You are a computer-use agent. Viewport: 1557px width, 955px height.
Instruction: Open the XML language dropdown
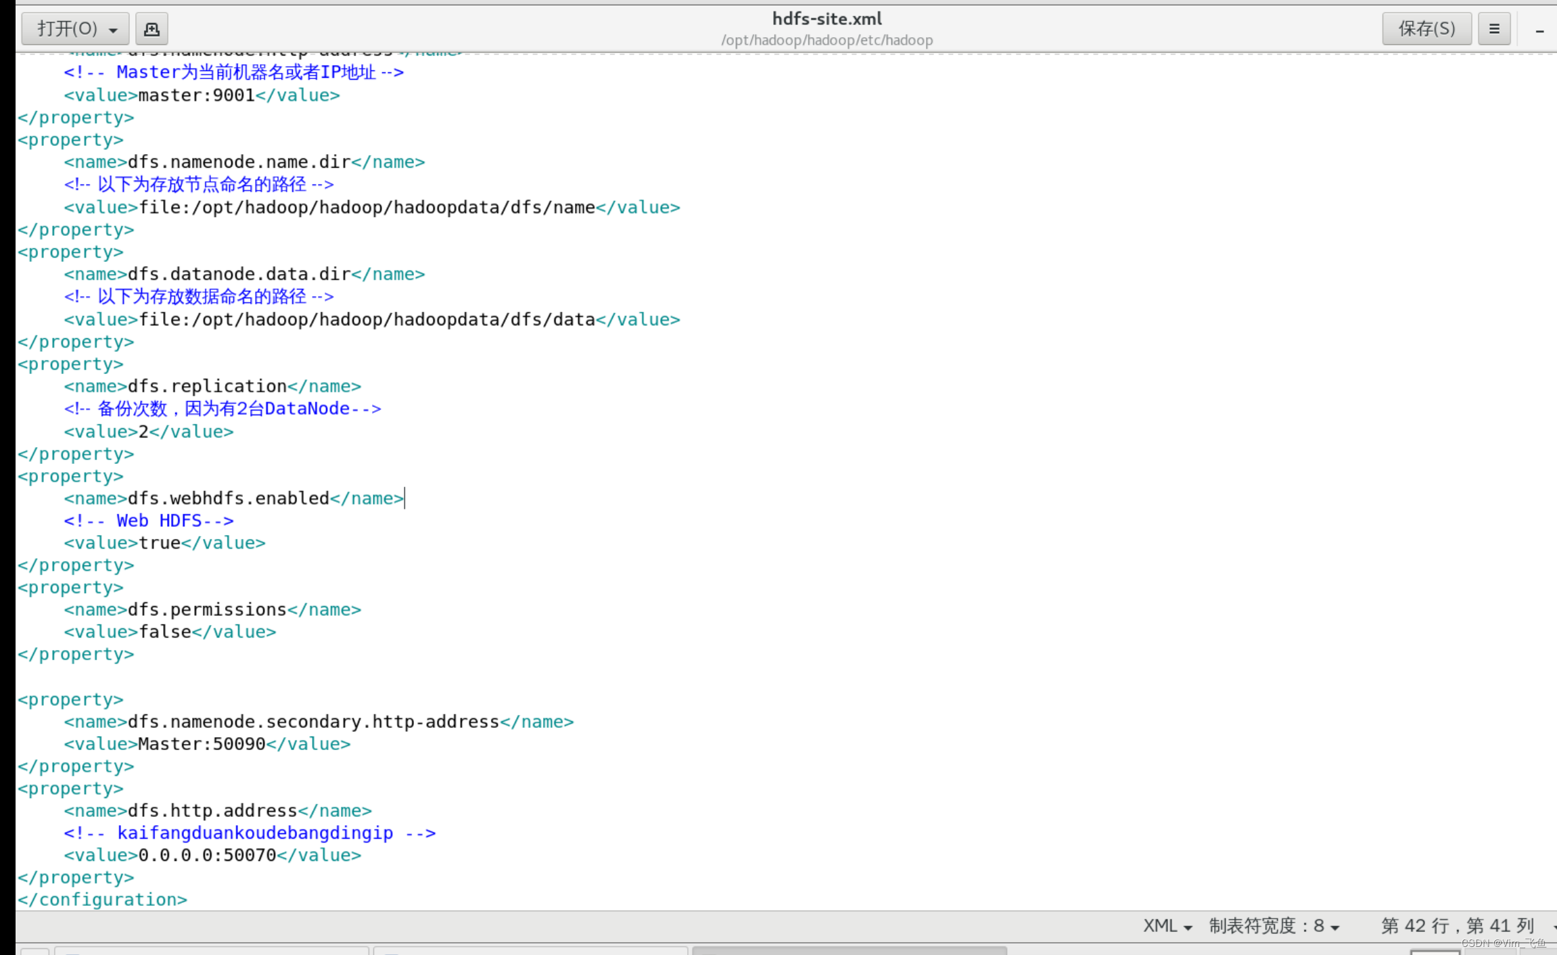pyautogui.click(x=1167, y=926)
